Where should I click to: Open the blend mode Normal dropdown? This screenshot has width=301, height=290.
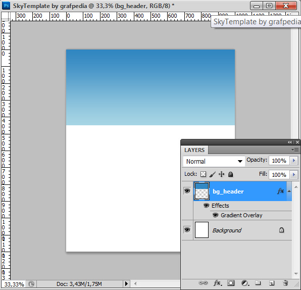214,161
